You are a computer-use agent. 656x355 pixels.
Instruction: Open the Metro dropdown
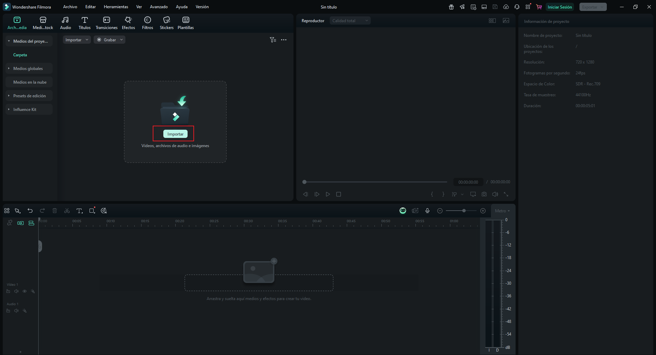coord(502,211)
